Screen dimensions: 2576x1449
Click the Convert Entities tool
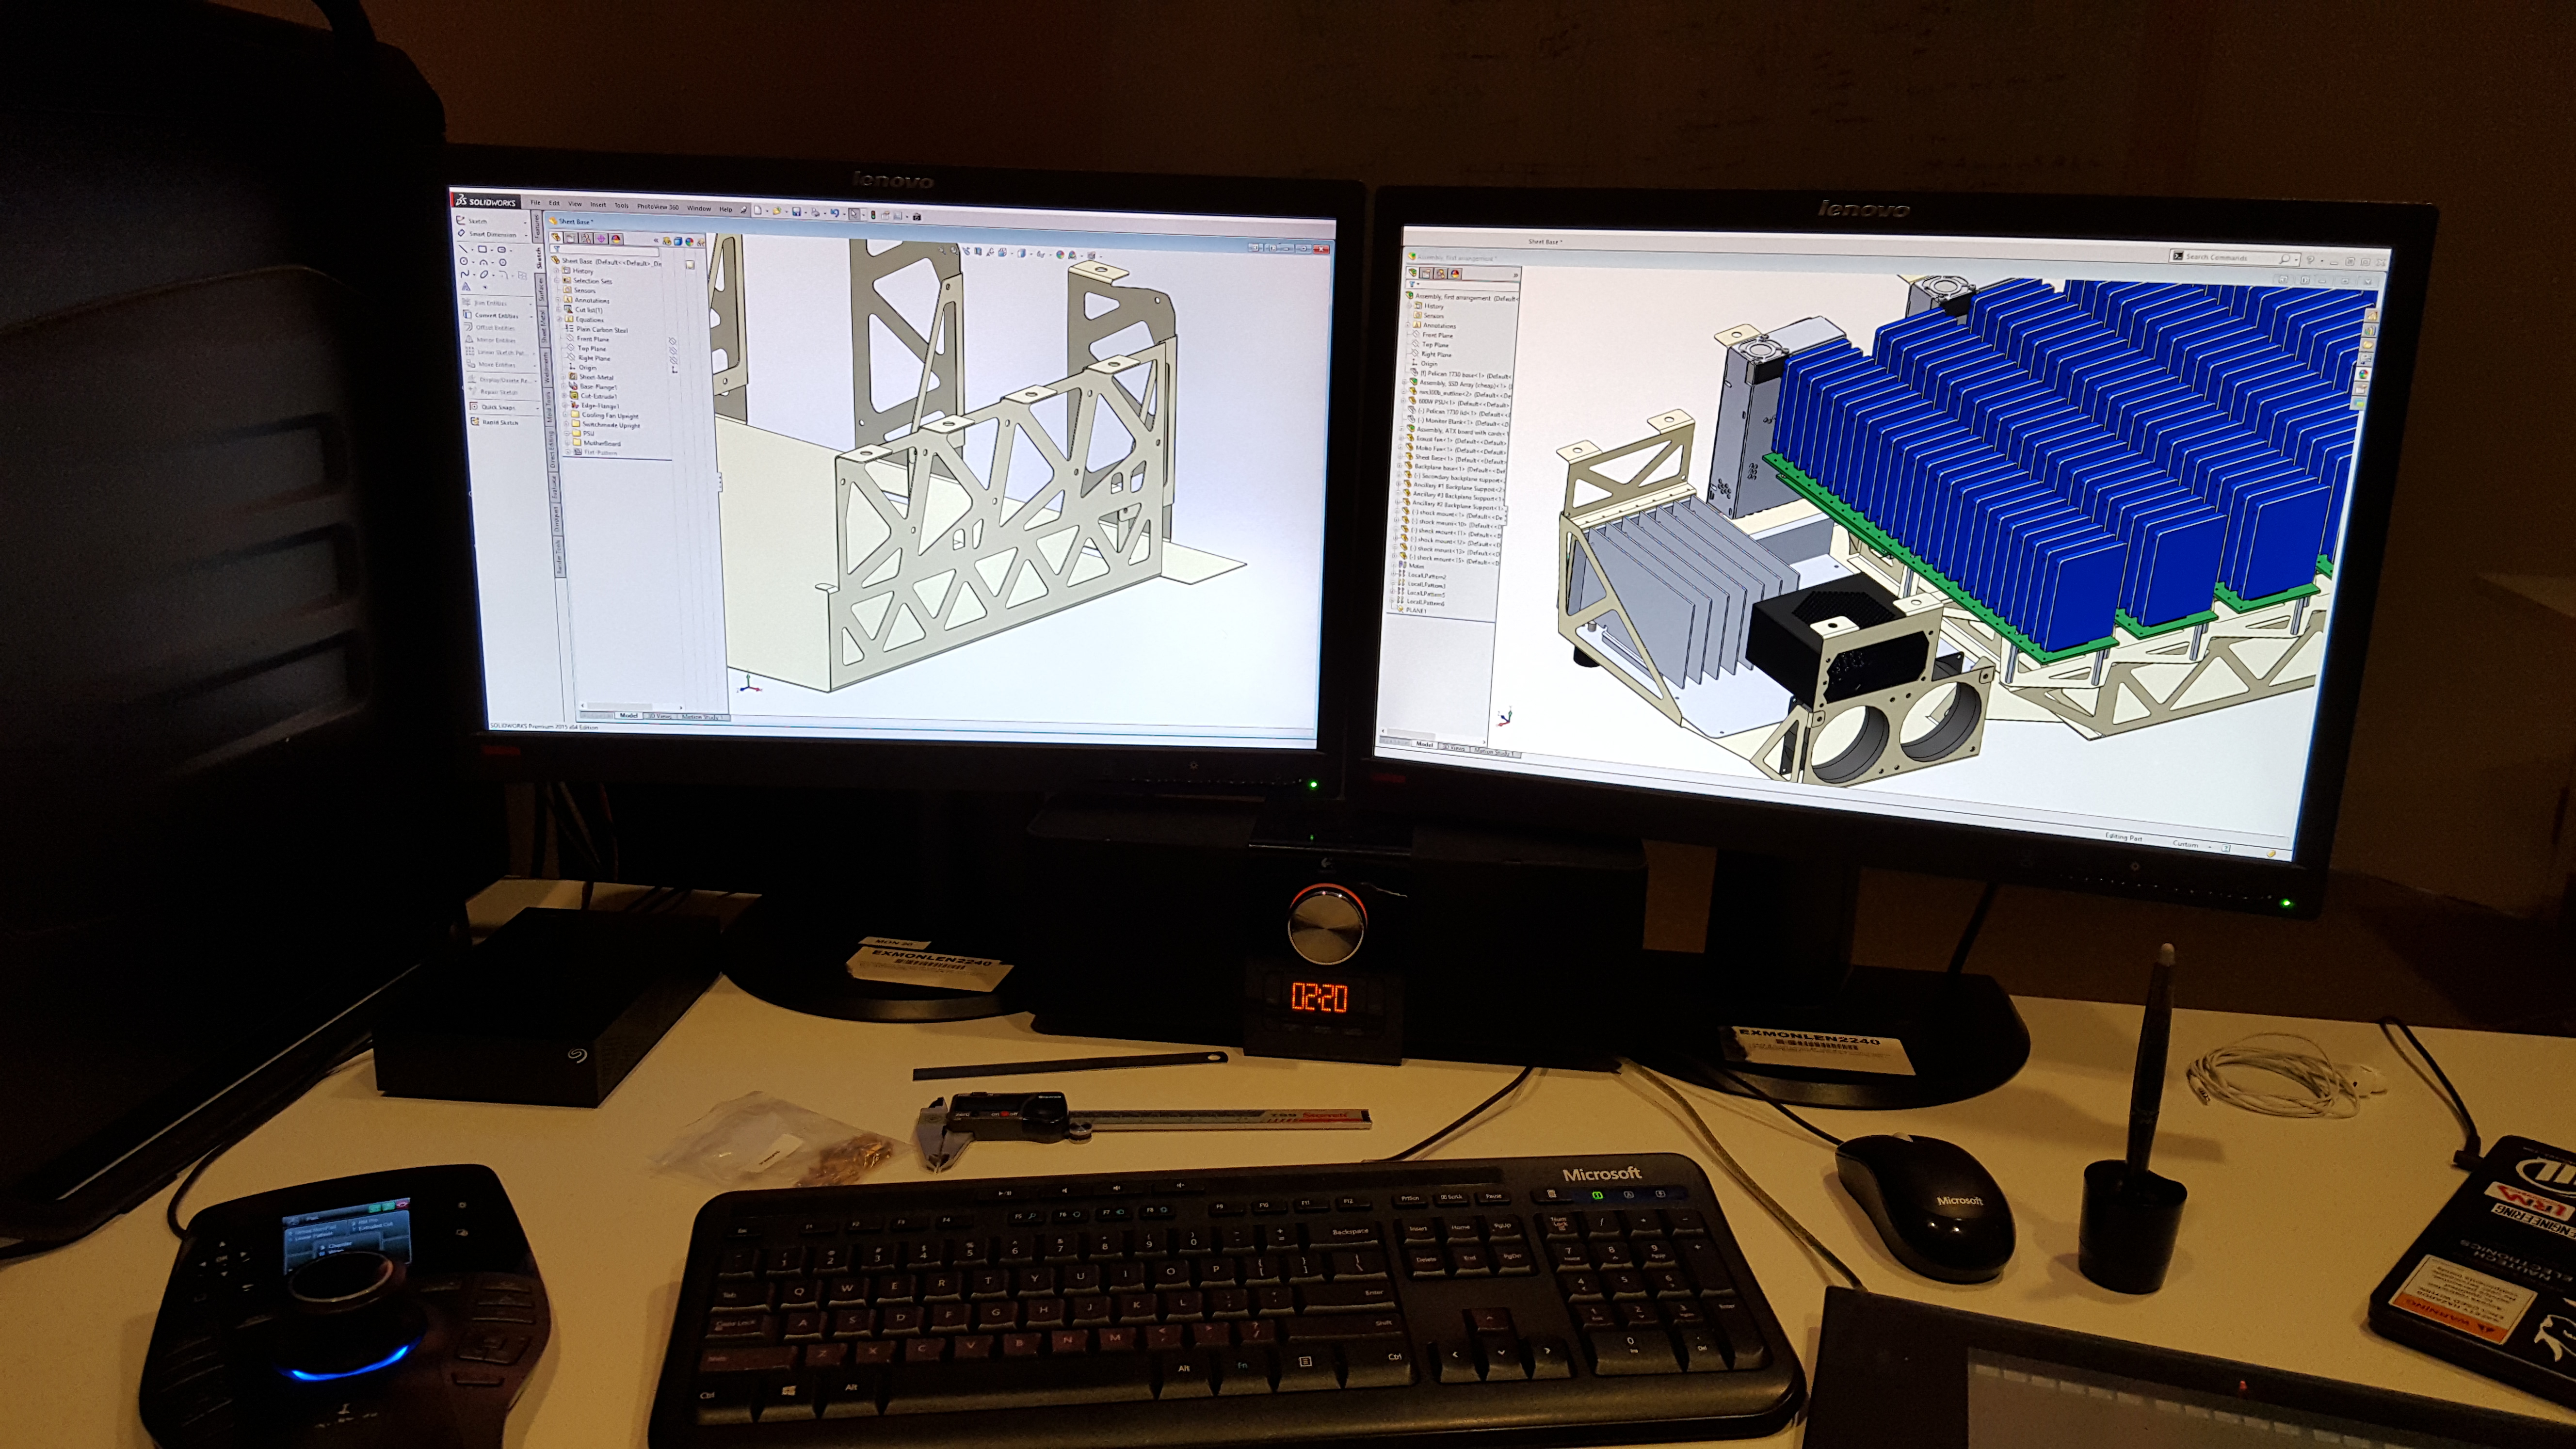(495, 315)
